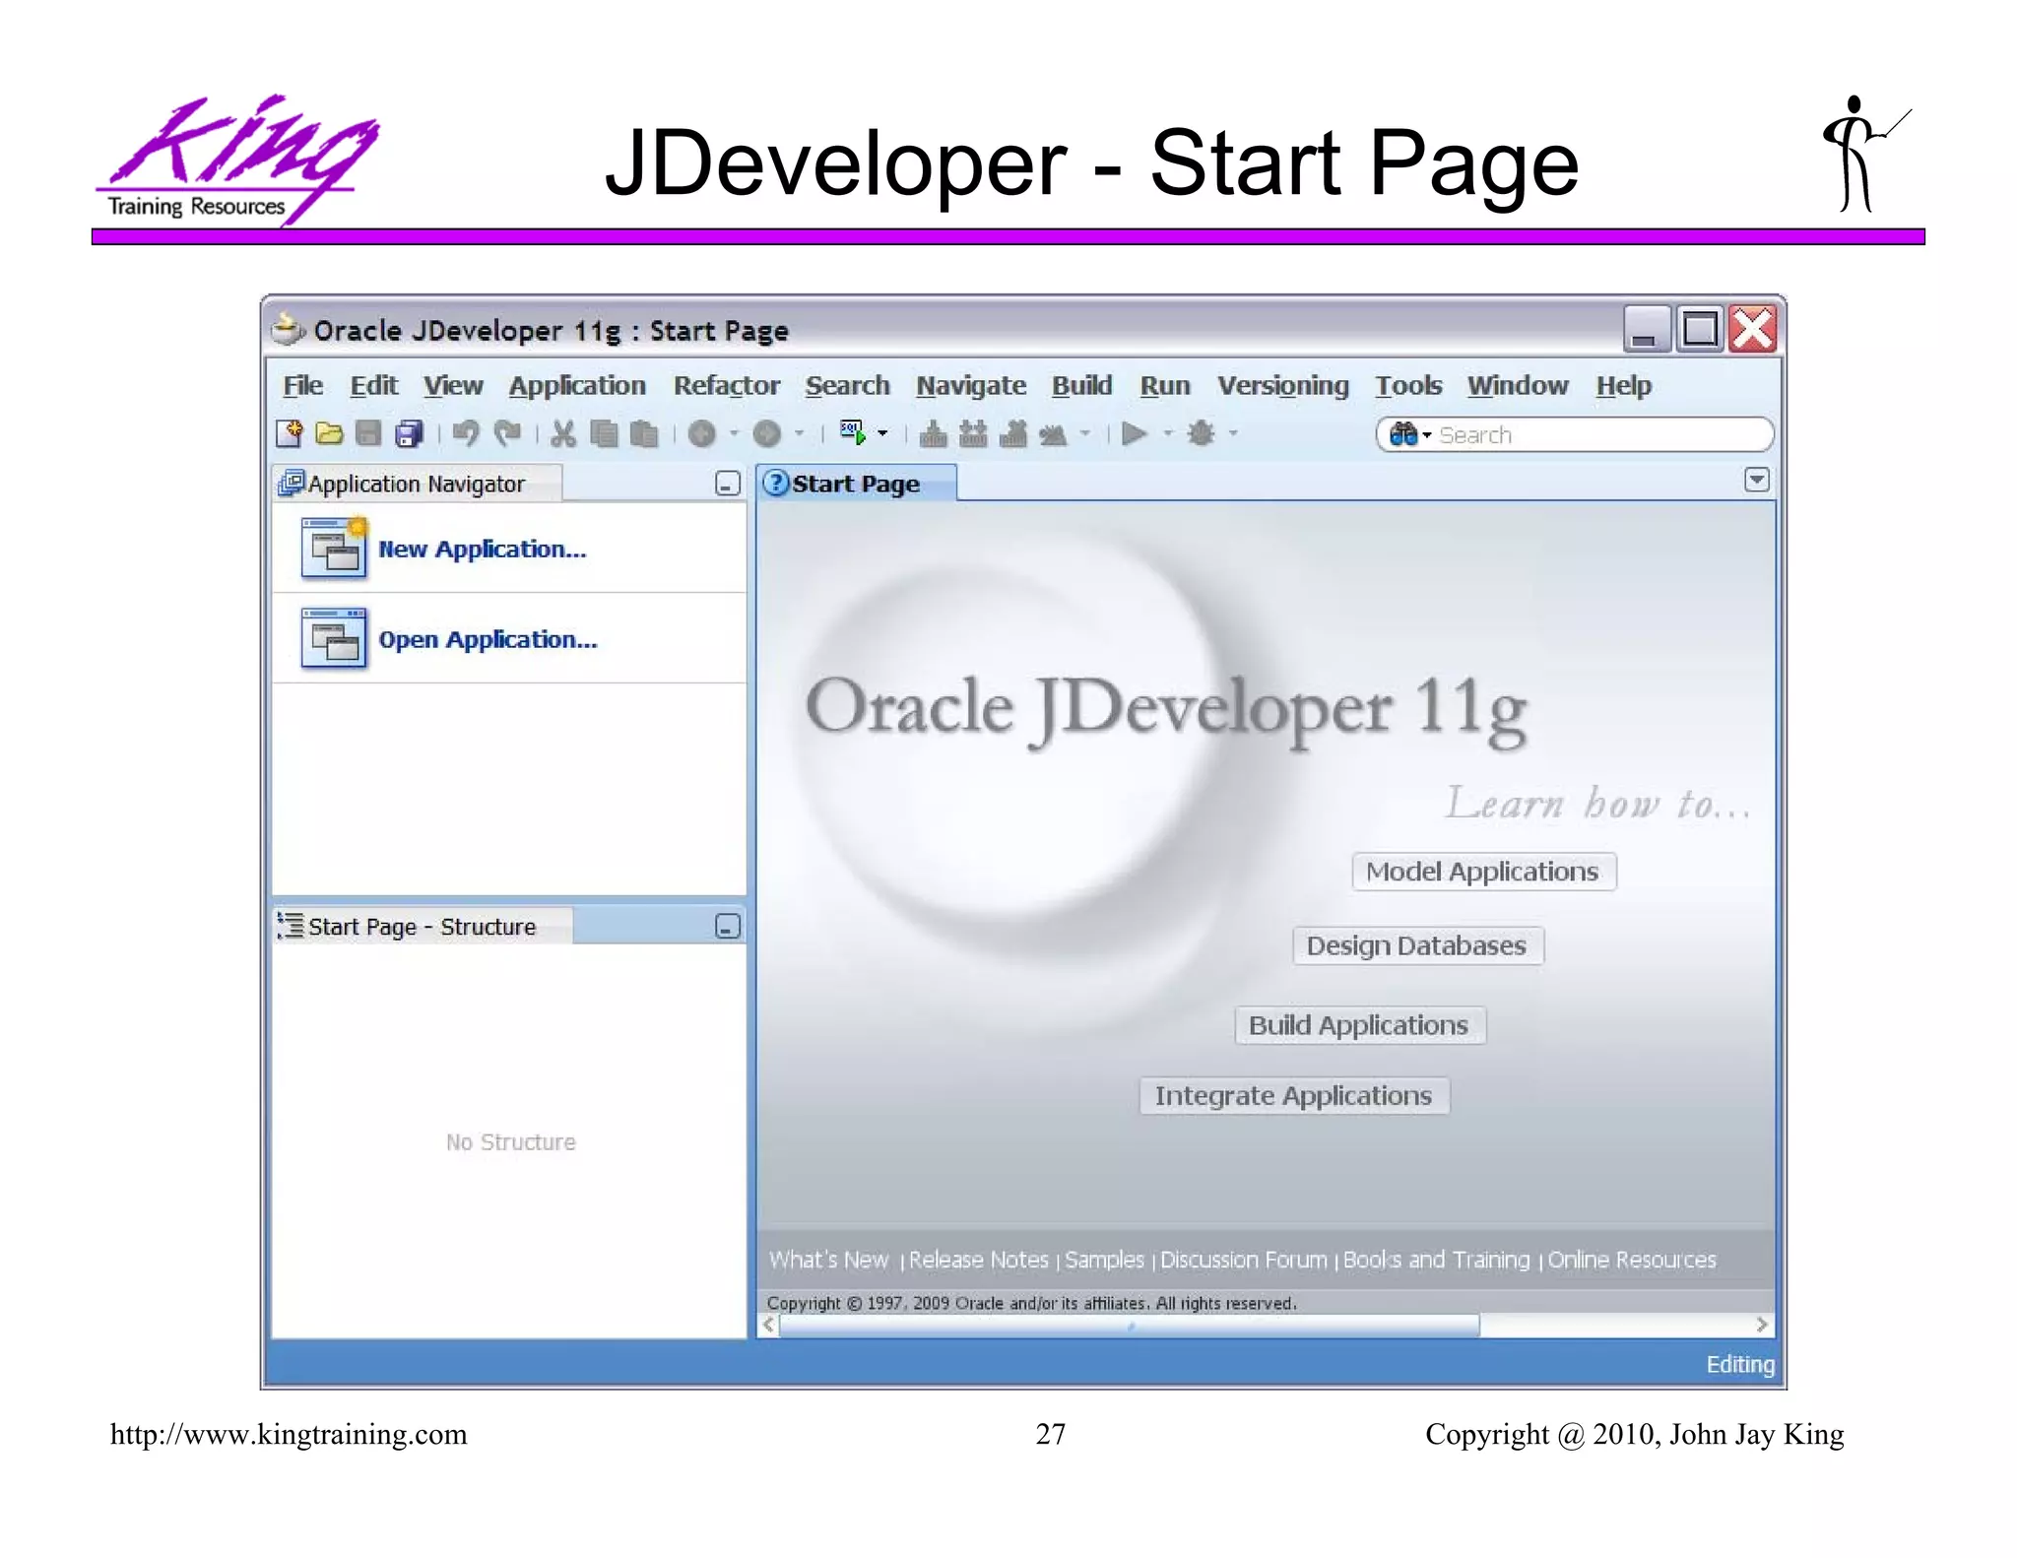Viewport: 2017px width, 1558px height.
Task: Click the Open folder toolbar icon
Action: click(x=329, y=433)
